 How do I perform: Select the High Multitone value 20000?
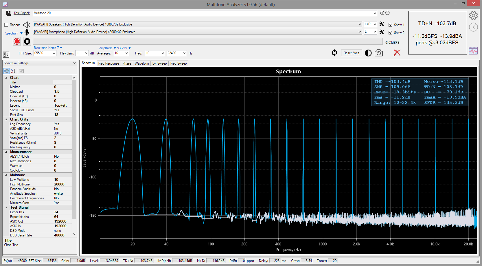(x=62, y=184)
